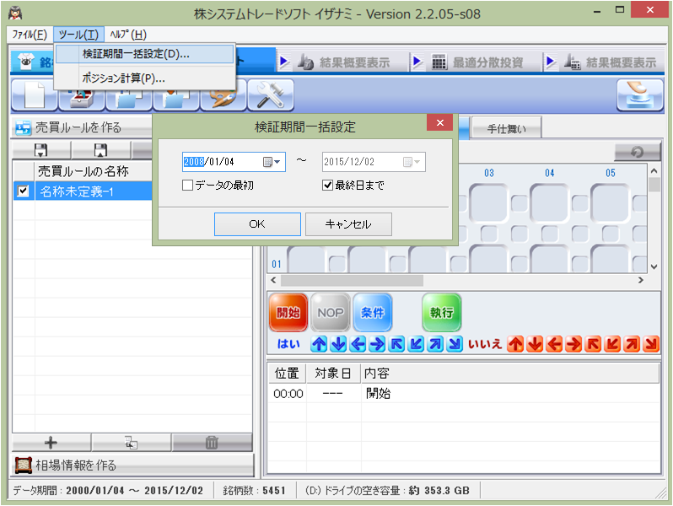Click the red up arrow for いいえ
Screen dimensions: 673x506
point(515,344)
